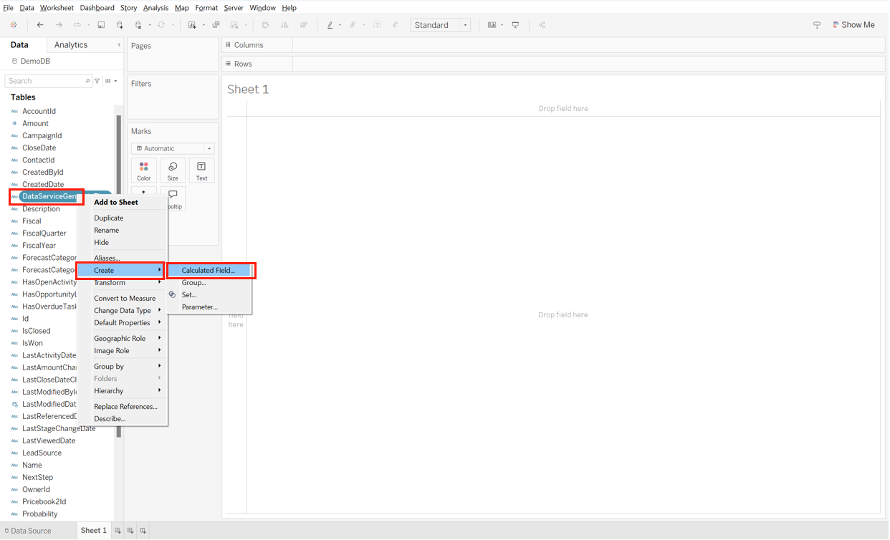Screen dimensions: 890x540
Task: Click the Color button on the Marks card
Action: coord(143,170)
